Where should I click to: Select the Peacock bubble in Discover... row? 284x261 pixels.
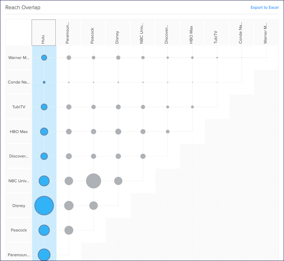[x=94, y=156]
